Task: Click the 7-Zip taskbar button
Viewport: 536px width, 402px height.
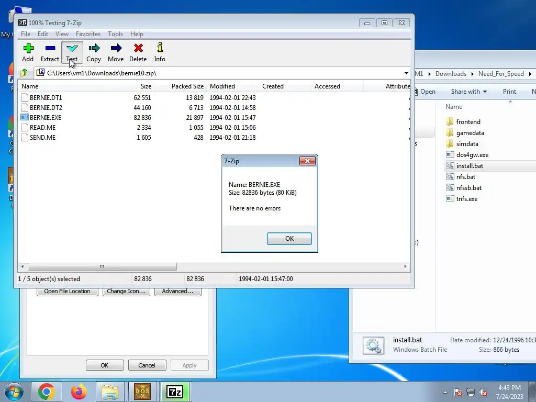Action: click(175, 392)
